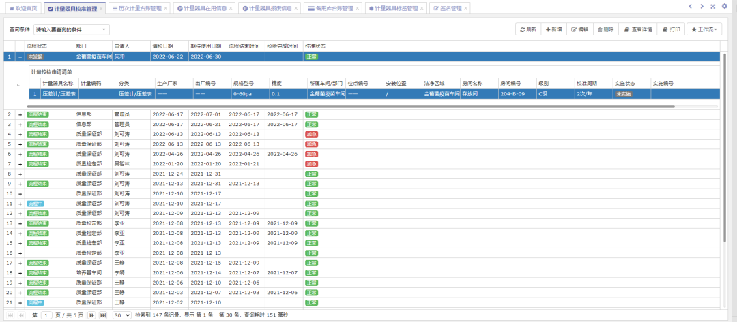Expand row 7 with the plus icon
Image resolution: width=737 pixels, height=322 pixels.
pos(20,164)
